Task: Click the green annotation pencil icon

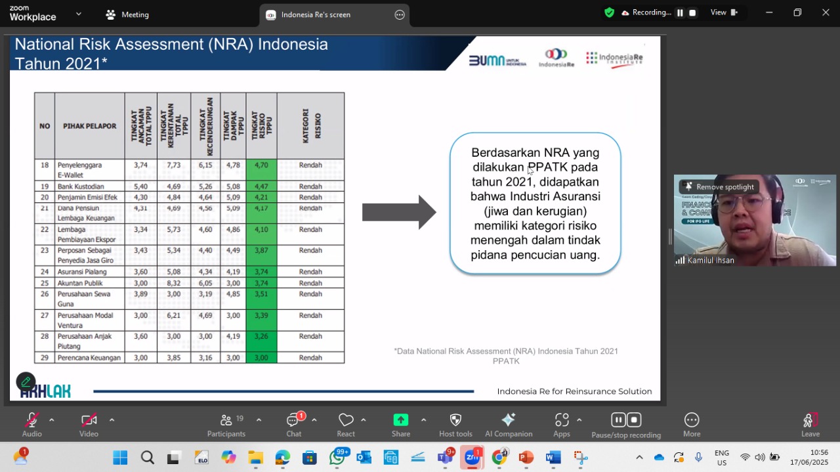Action: pos(26,381)
